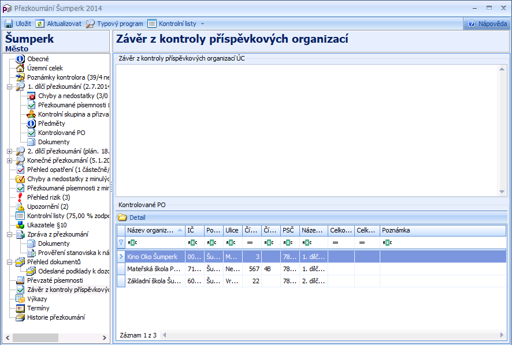The width and height of the screenshot is (512, 345).
Task: Open Chyby a nedostatky z minulých icon
Action: (x=20, y=179)
